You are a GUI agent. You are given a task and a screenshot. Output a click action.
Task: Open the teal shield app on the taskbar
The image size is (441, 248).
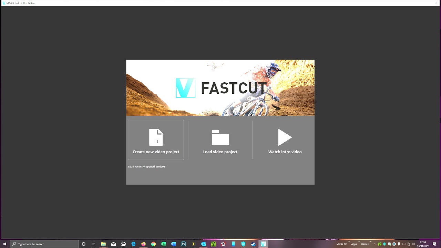click(x=243, y=244)
